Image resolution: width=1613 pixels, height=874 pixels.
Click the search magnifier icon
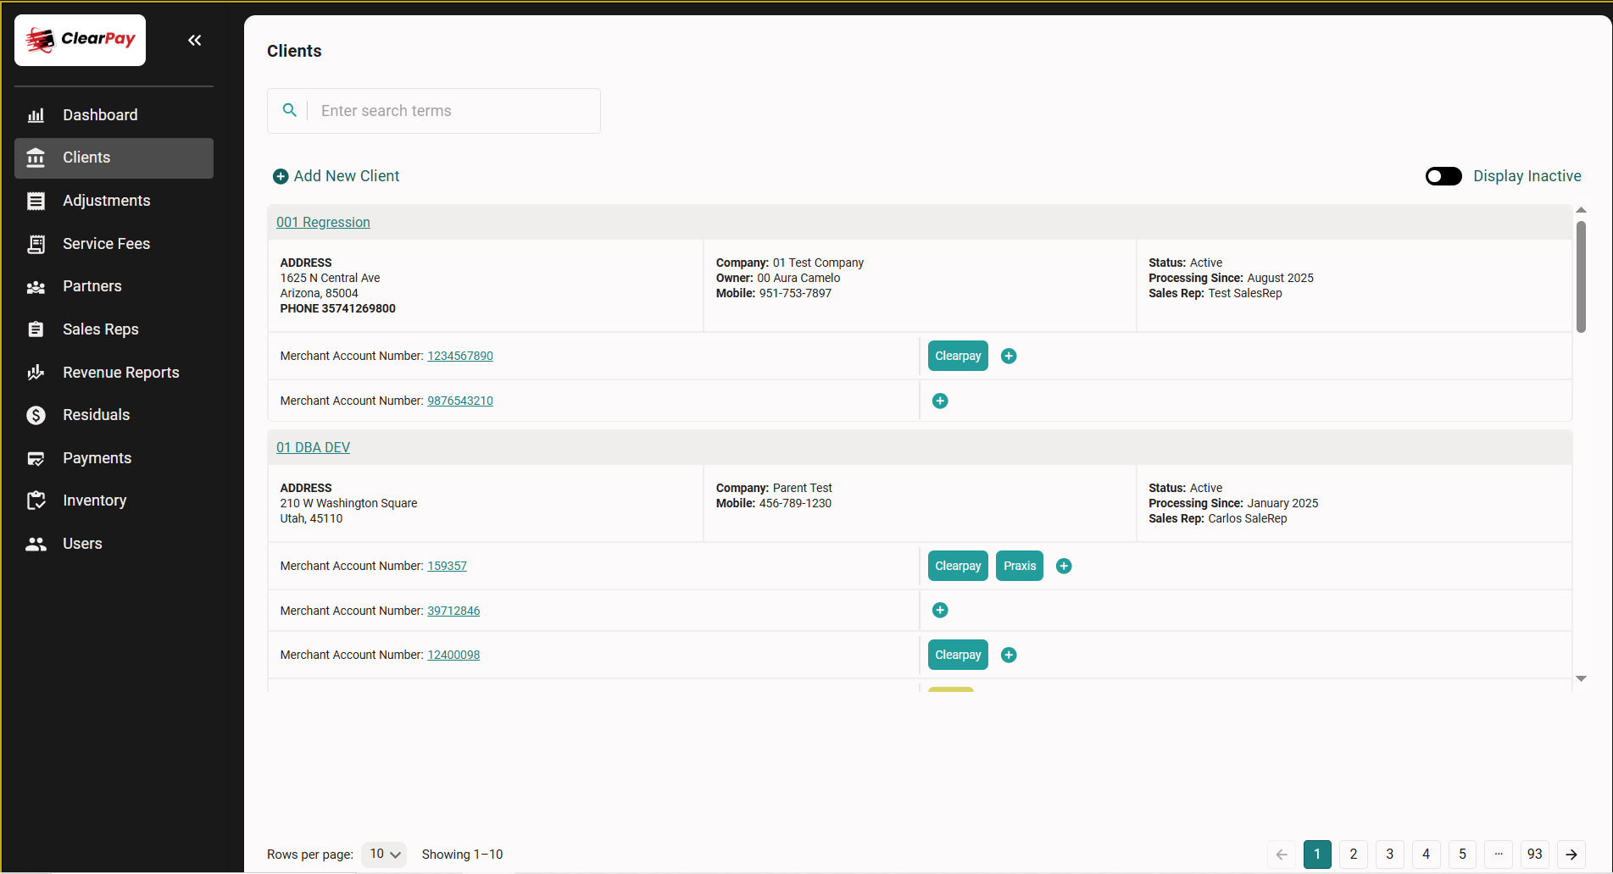289,110
